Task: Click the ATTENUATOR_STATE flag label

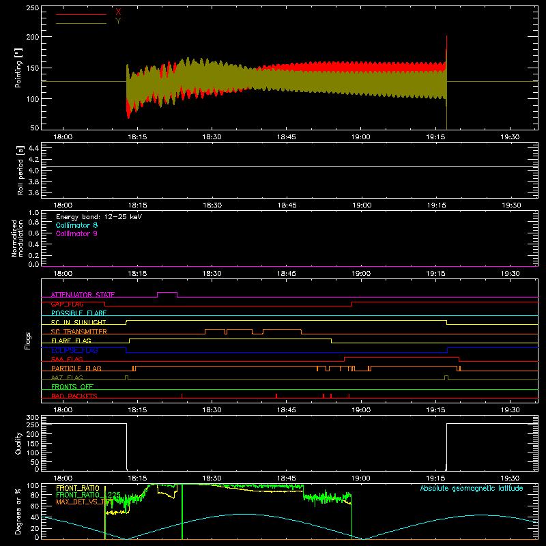Action: coord(83,295)
